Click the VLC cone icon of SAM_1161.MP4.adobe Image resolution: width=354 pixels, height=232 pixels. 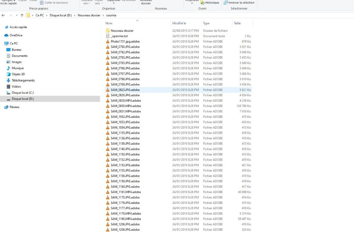coord(108,192)
